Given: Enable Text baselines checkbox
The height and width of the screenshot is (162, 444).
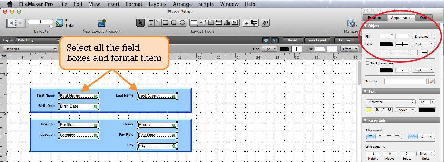Looking at the screenshot, I should [x=367, y=63].
